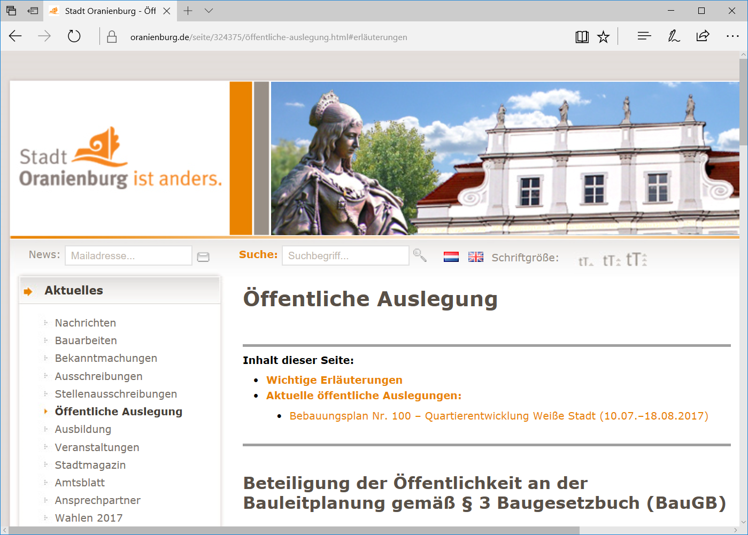Select Amtsblatt from the sidebar menu
The image size is (748, 535).
[80, 483]
